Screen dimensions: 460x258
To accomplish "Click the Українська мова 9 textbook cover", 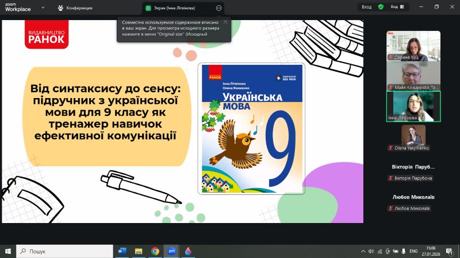I will coord(251,128).
